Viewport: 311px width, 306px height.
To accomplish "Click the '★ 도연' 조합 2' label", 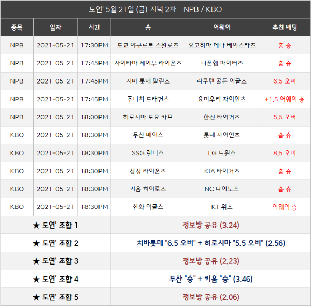I will 55,243.
